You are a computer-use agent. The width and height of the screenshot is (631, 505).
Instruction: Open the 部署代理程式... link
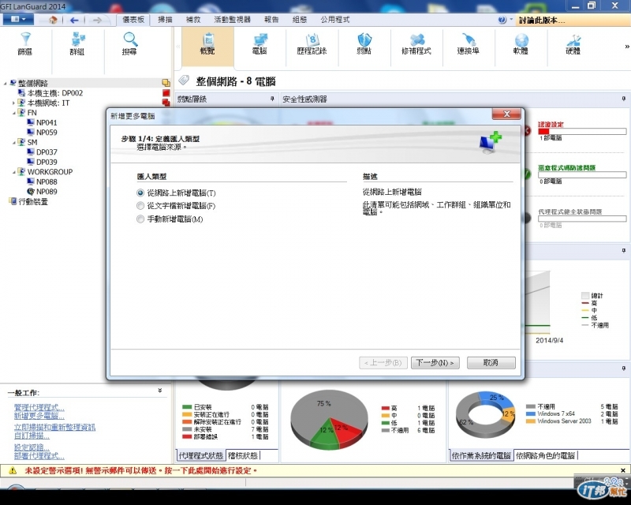(39, 456)
